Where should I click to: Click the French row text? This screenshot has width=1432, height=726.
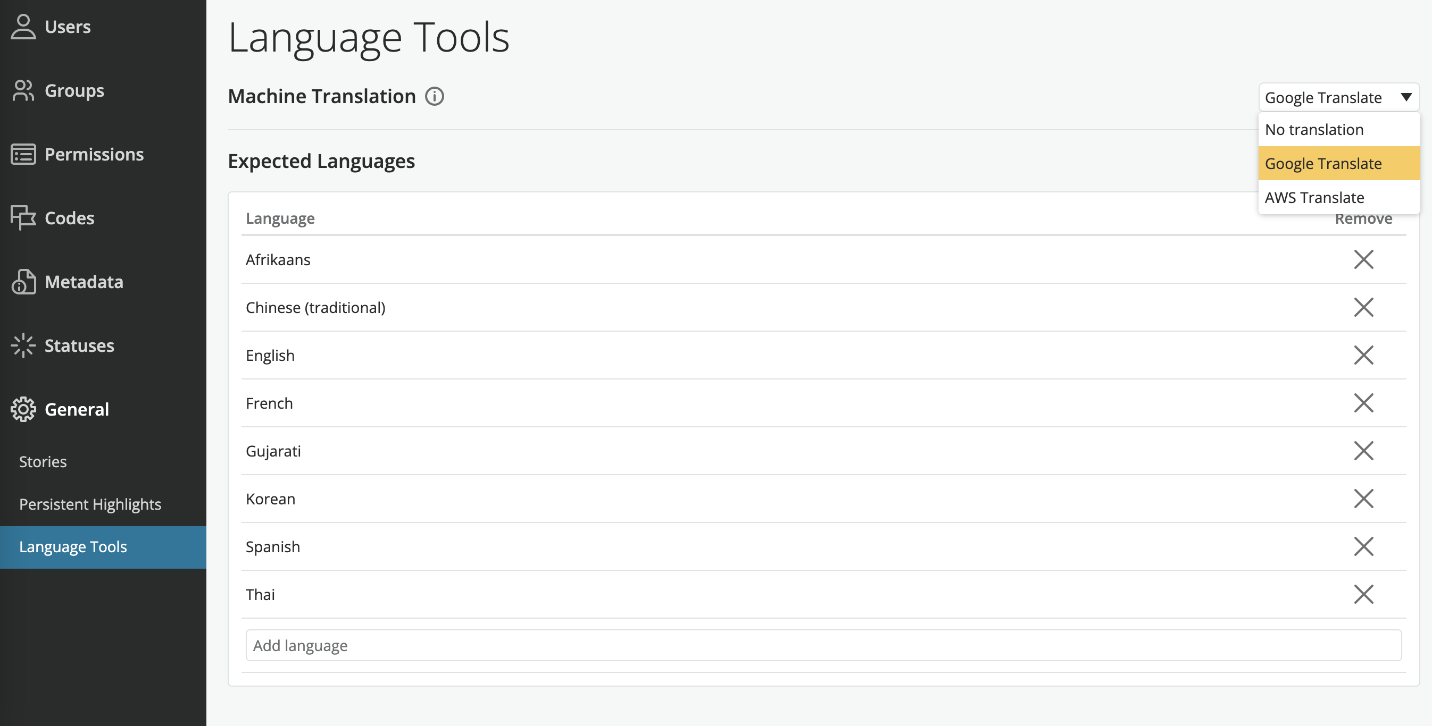click(x=269, y=403)
